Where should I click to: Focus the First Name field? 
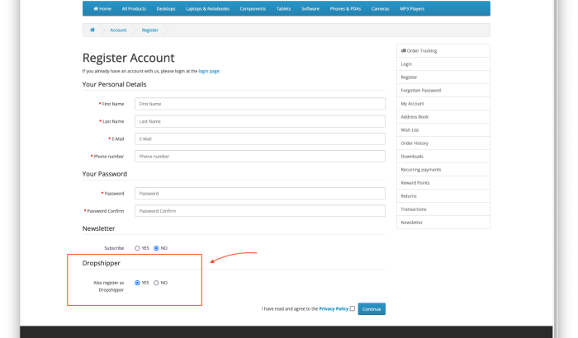pyautogui.click(x=260, y=104)
